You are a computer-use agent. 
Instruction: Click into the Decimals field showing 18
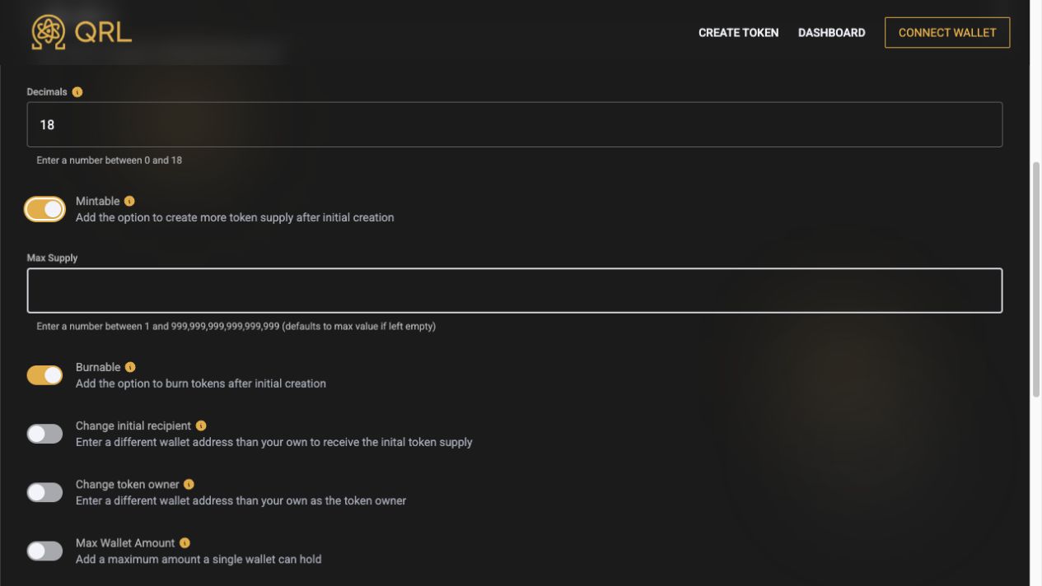click(x=515, y=124)
